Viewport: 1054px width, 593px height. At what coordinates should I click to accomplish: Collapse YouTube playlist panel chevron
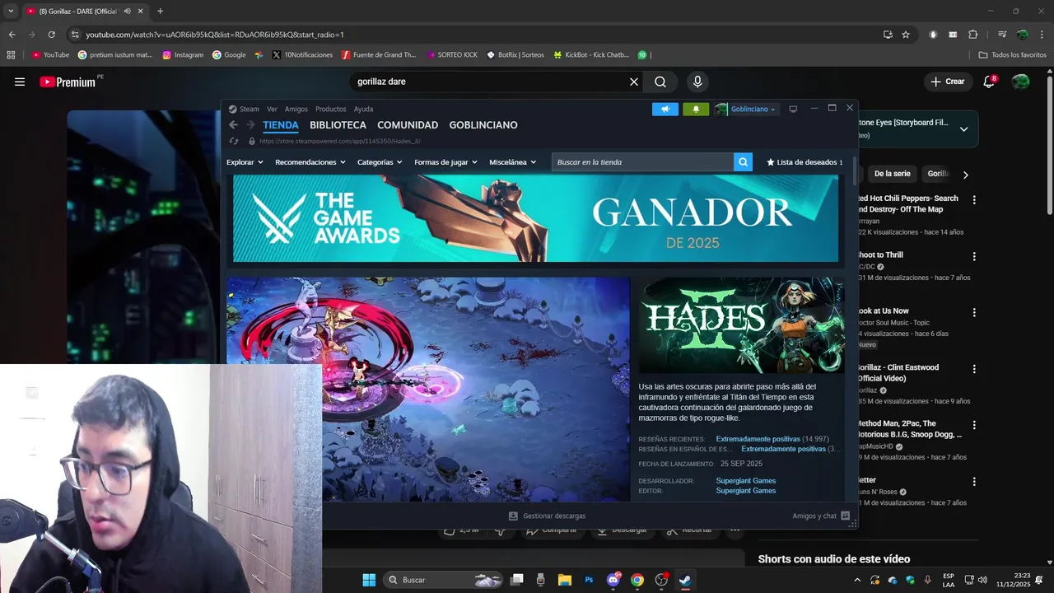pyautogui.click(x=963, y=128)
